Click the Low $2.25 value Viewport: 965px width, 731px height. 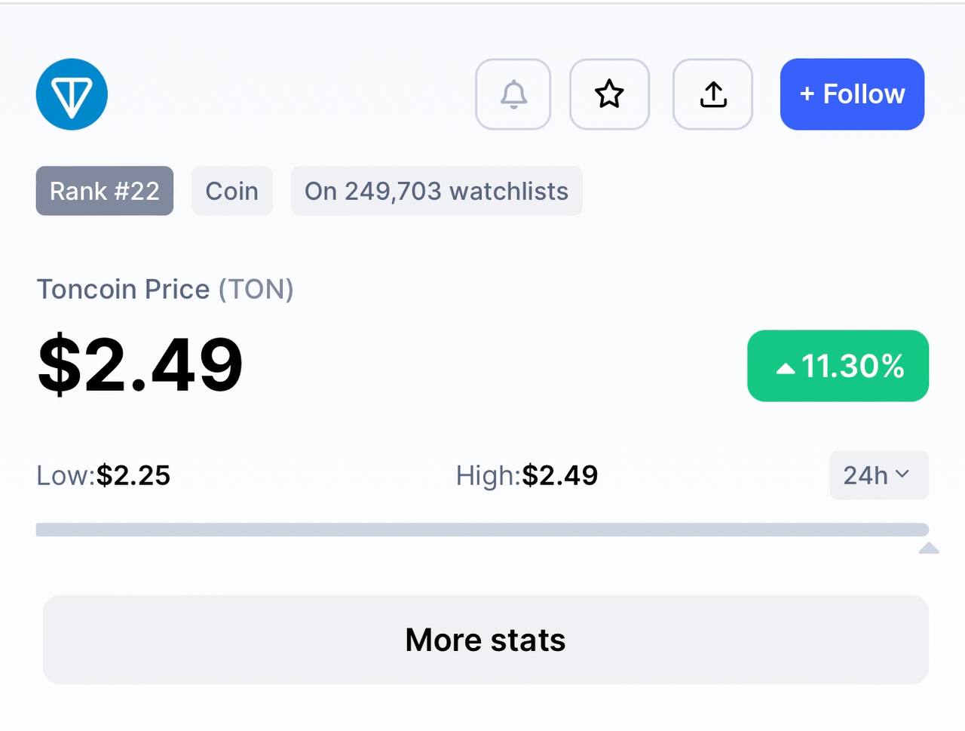point(133,475)
